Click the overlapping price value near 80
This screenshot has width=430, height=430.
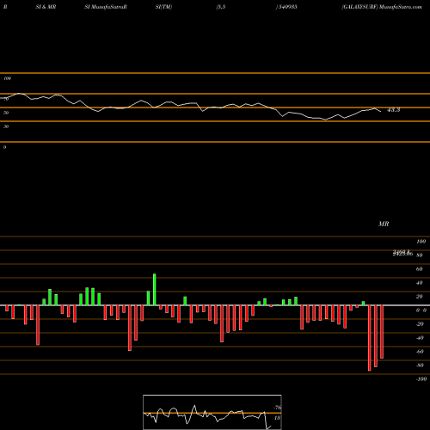click(402, 253)
